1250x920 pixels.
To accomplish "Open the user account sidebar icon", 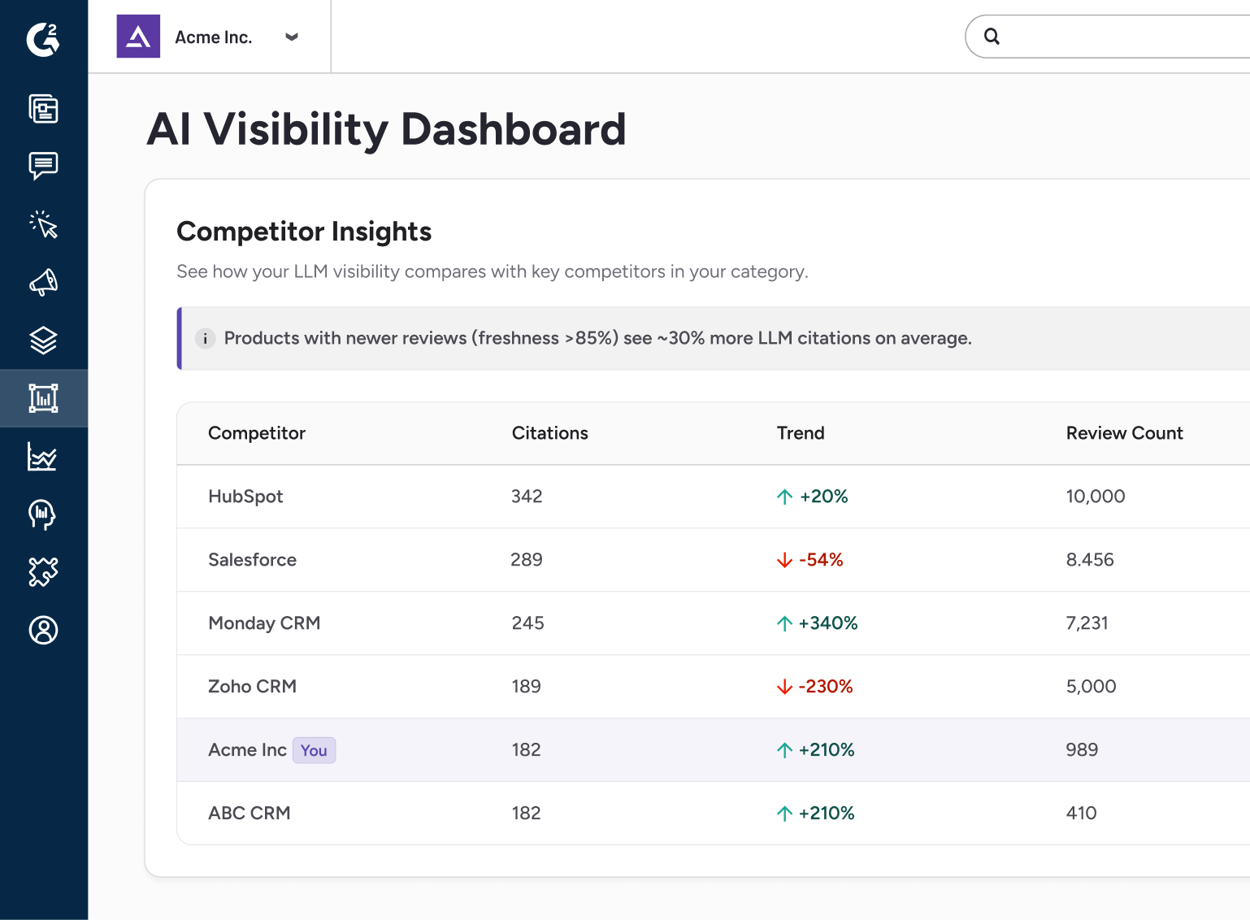I will click(x=43, y=630).
